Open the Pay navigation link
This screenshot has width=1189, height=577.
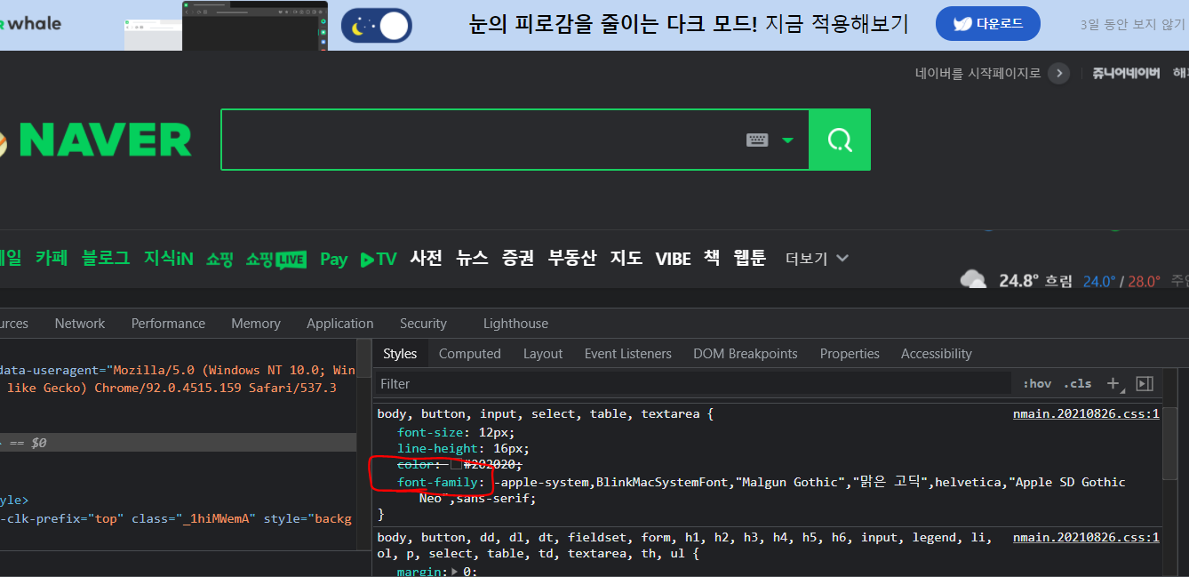tap(333, 259)
